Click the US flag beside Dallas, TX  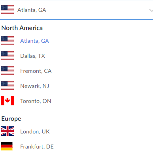(8, 55)
